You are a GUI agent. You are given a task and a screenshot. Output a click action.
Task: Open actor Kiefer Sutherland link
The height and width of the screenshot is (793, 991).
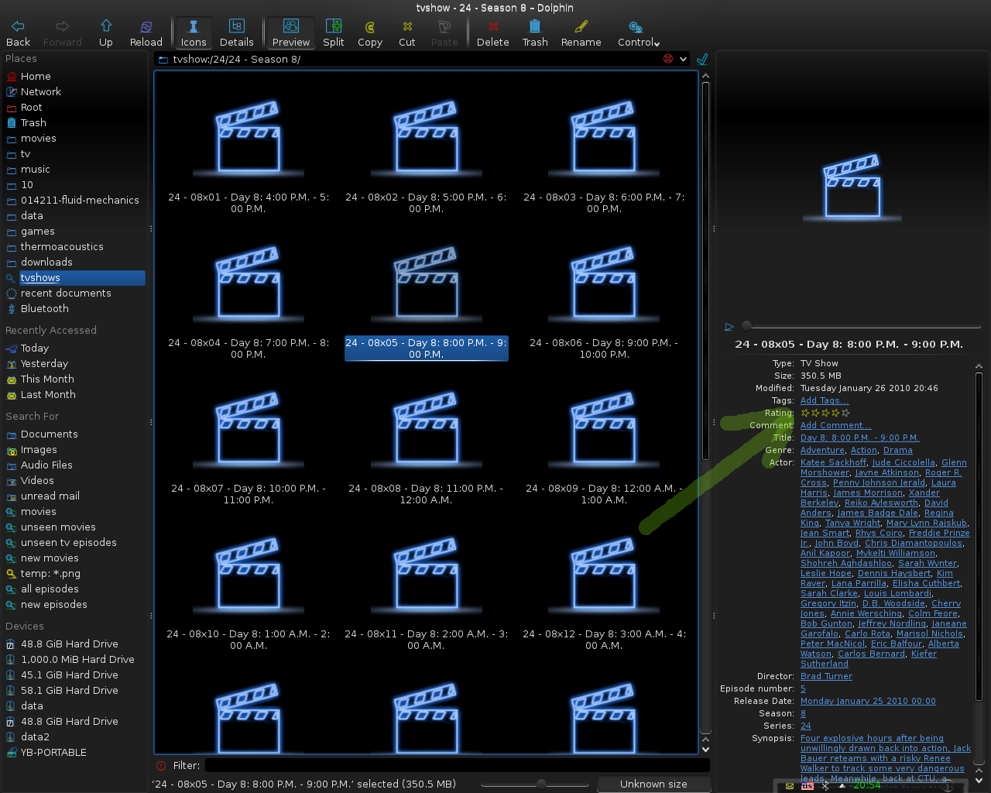click(x=869, y=659)
